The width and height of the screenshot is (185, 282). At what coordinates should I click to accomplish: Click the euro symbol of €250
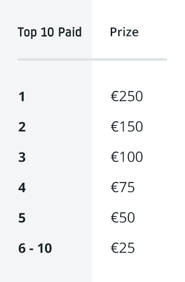pyautogui.click(x=115, y=96)
